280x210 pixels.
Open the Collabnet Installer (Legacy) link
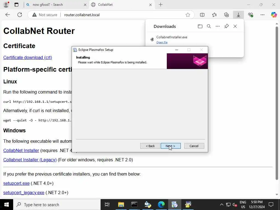point(30,160)
